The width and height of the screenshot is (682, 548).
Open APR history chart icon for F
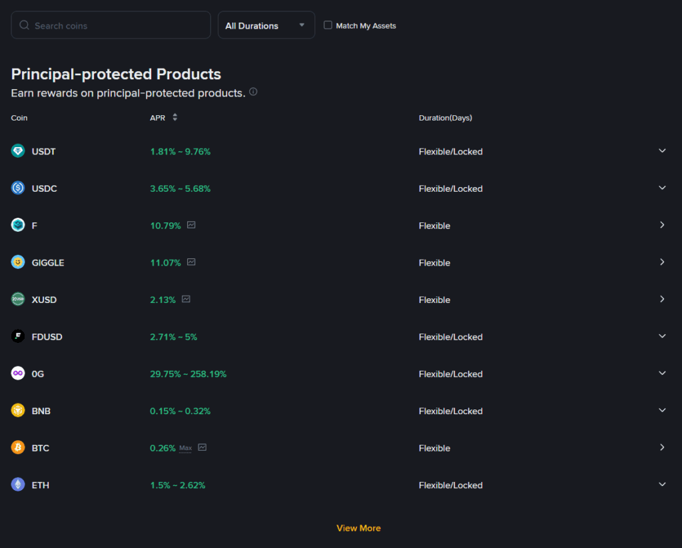(191, 225)
